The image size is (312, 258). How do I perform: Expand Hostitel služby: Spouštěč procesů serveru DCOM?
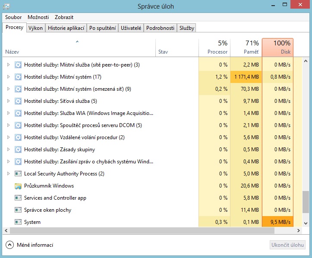pos(8,125)
